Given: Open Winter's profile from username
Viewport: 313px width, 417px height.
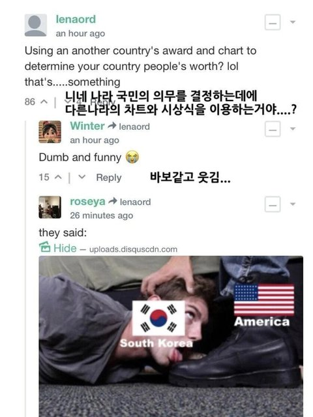Looking at the screenshot, I should click(87, 126).
